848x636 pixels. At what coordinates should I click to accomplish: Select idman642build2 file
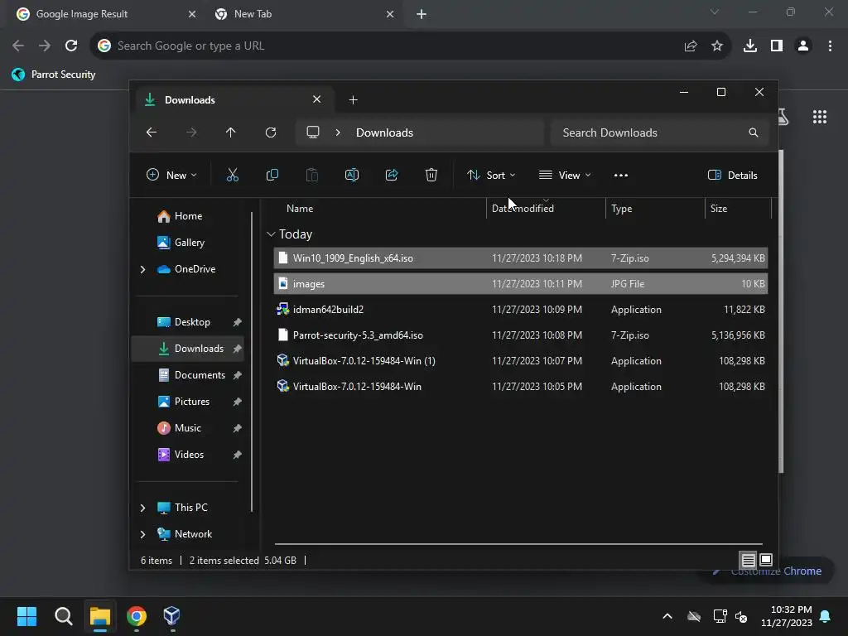(x=521, y=310)
